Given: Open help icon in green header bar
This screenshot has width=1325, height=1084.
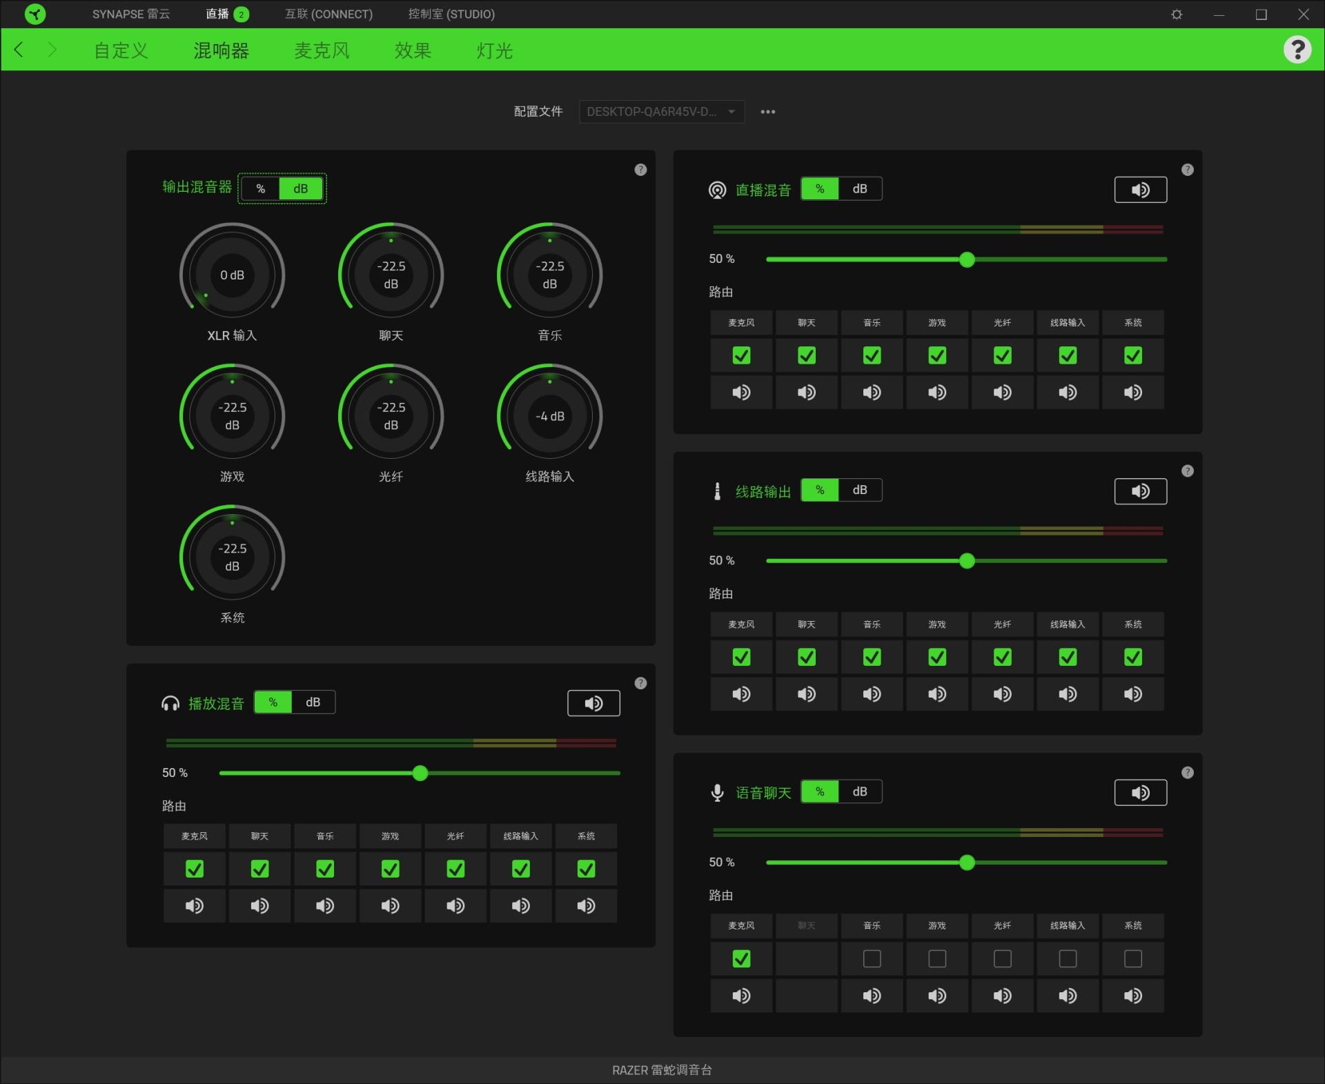Looking at the screenshot, I should [1297, 50].
